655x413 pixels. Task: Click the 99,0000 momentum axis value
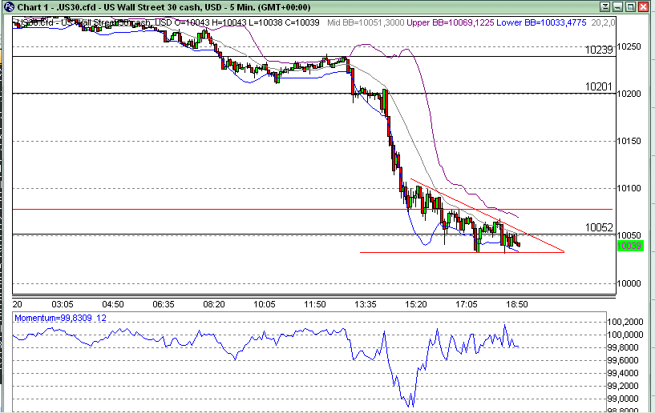(625, 399)
